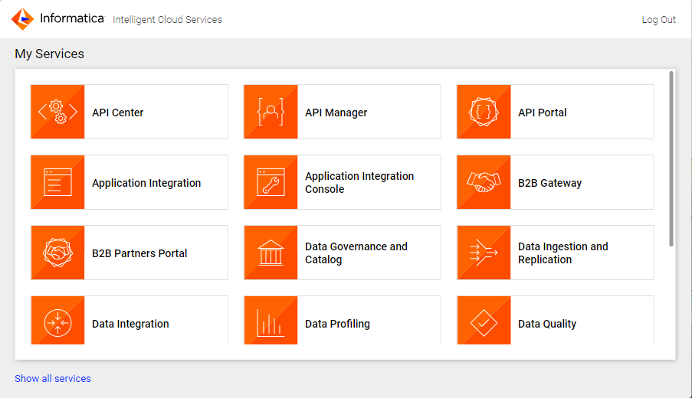Launch the B2B Partners Portal label
This screenshot has width=692, height=398.
coord(139,253)
